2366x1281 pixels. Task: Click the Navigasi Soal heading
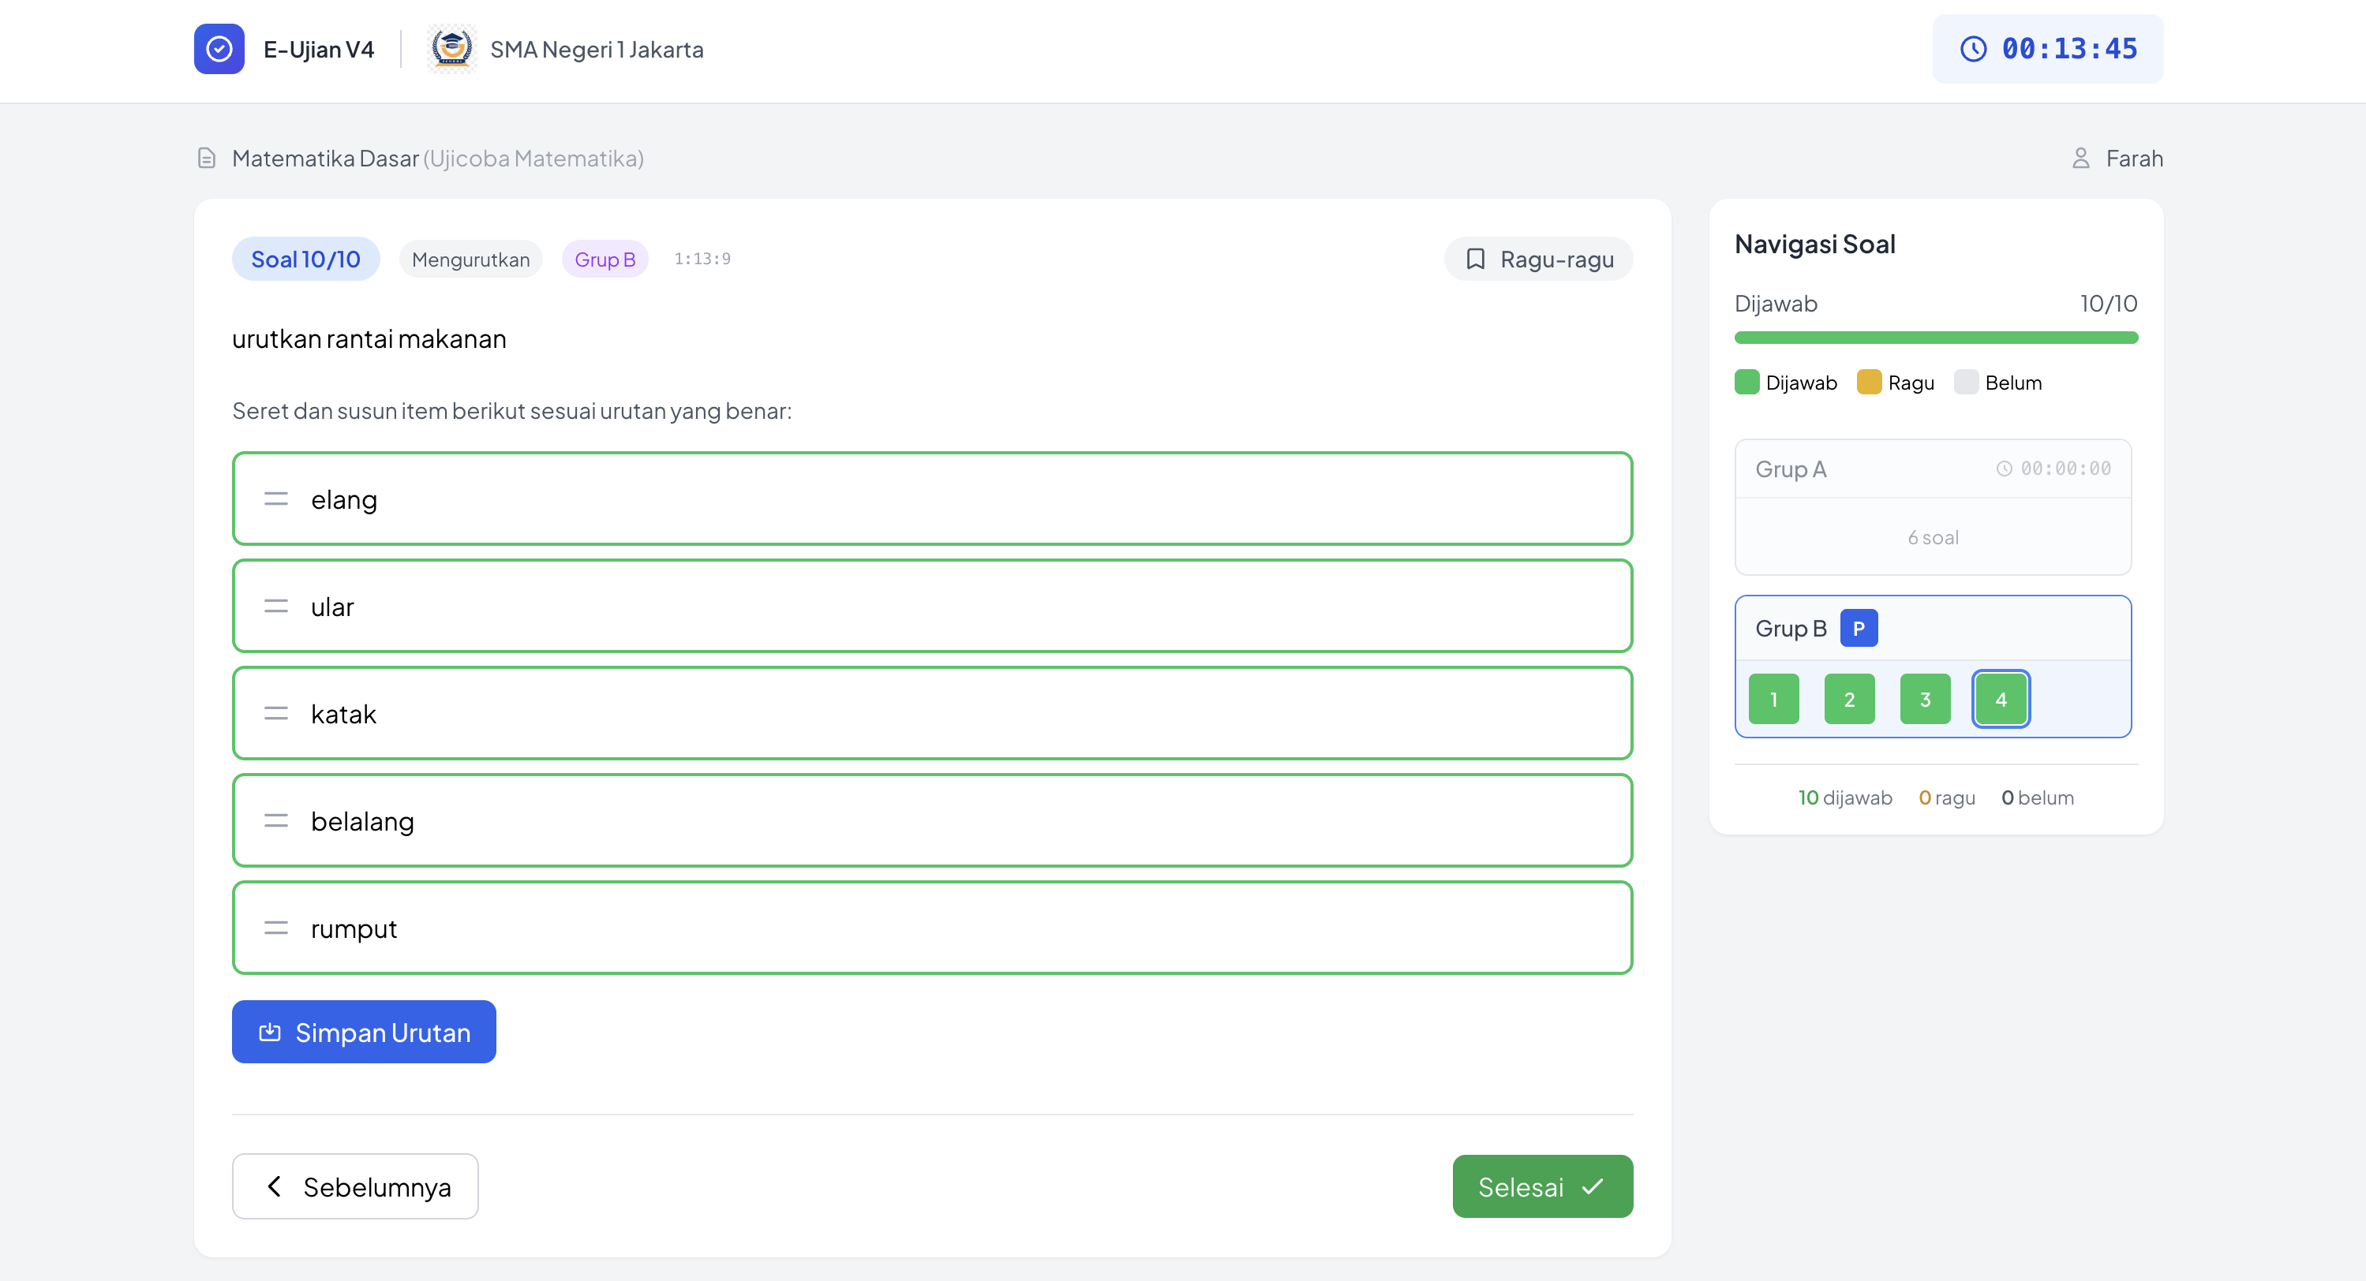1815,245
